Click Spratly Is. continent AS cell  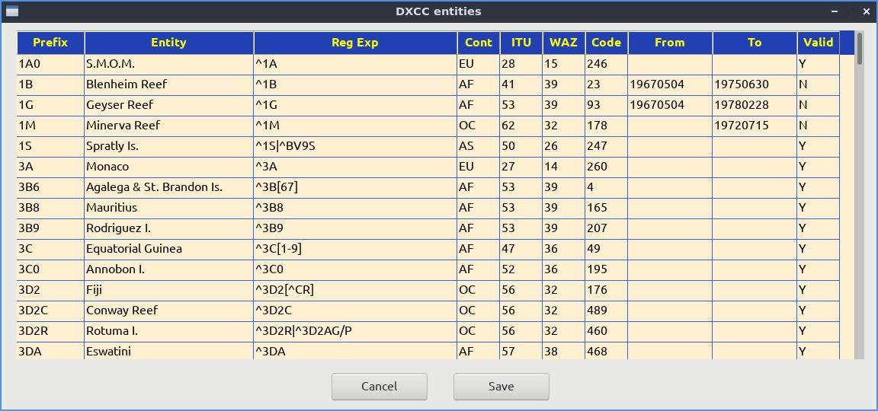[478, 146]
